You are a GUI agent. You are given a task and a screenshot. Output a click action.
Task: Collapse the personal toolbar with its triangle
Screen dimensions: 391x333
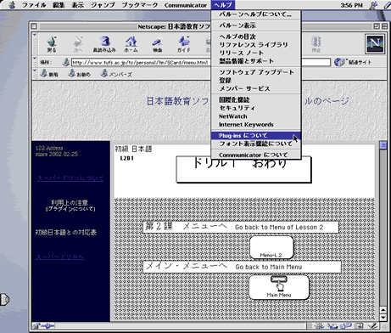35,71
